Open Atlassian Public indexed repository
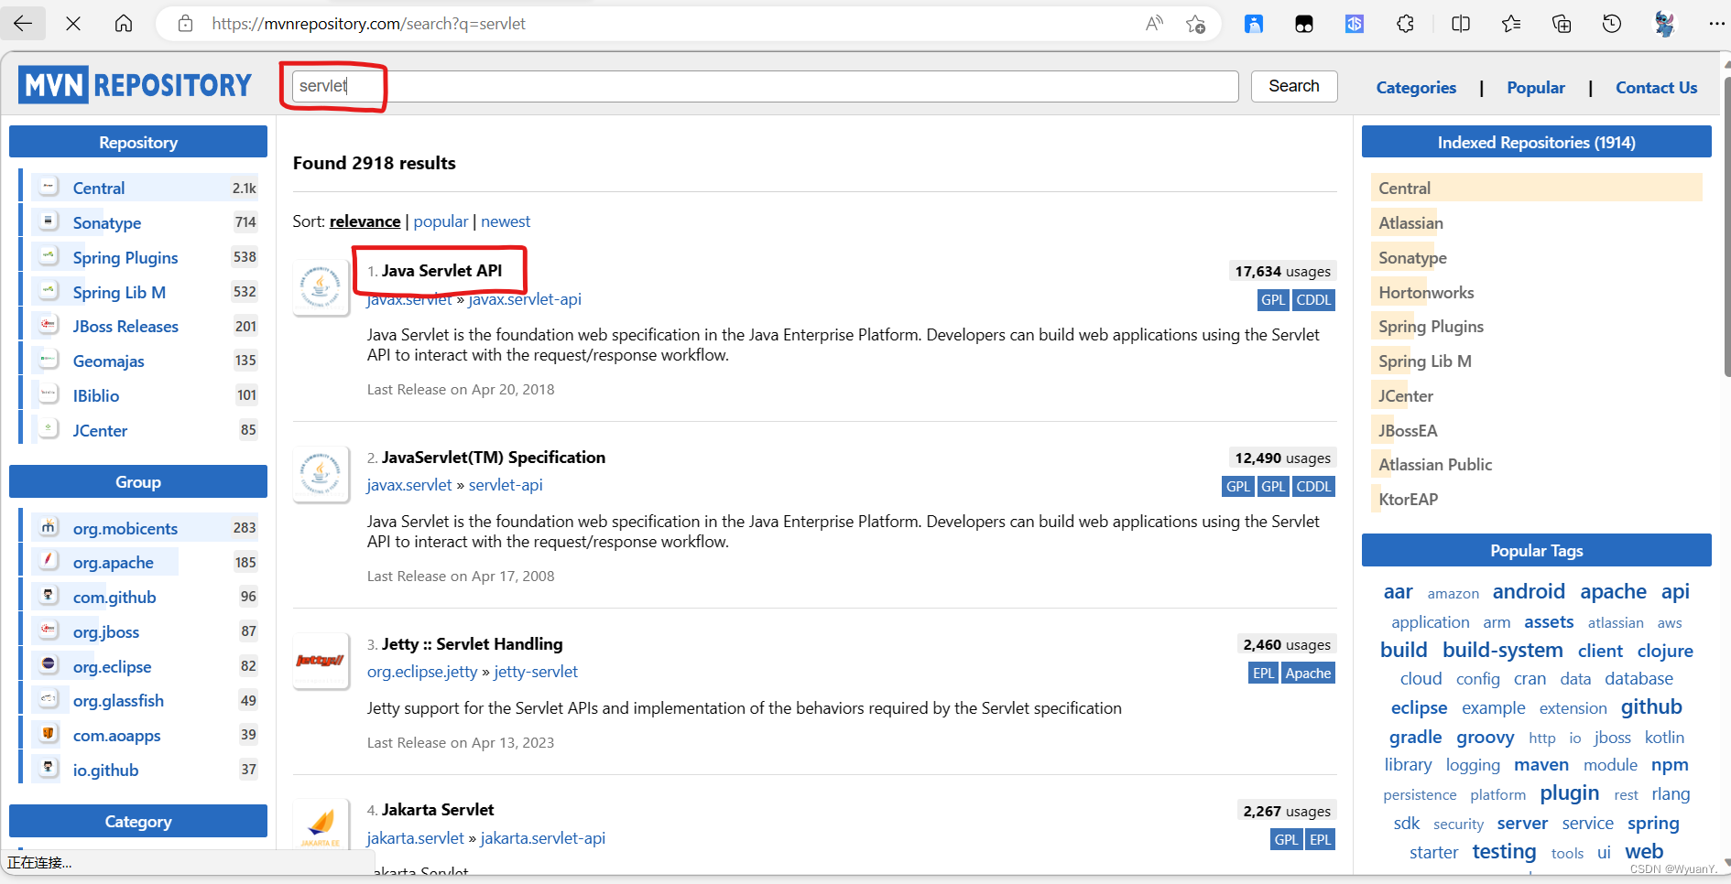1731x884 pixels. [1435, 465]
